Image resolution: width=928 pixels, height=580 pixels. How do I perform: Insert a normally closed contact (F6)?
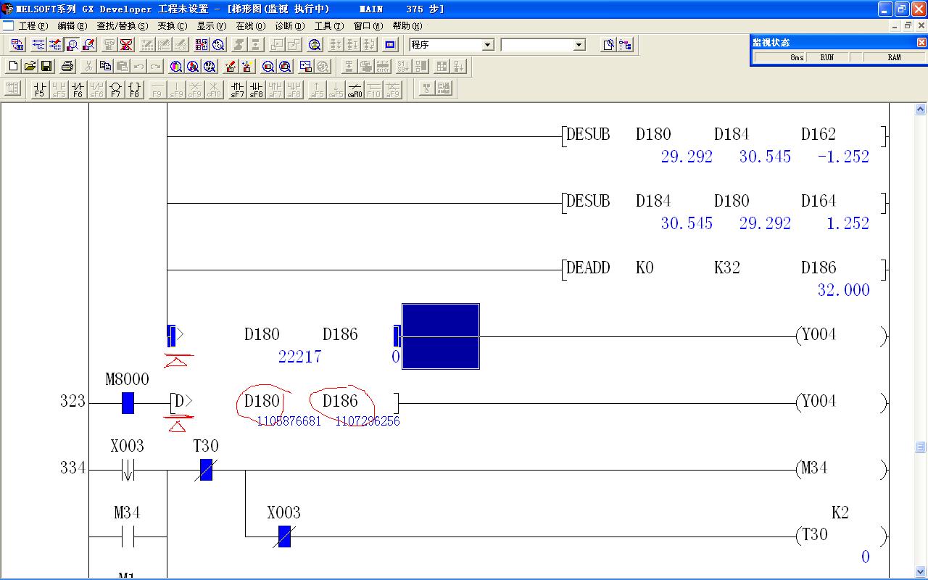tap(78, 89)
